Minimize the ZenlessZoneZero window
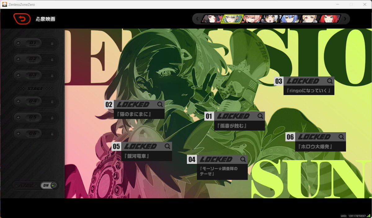372x218 pixels. (337, 4)
